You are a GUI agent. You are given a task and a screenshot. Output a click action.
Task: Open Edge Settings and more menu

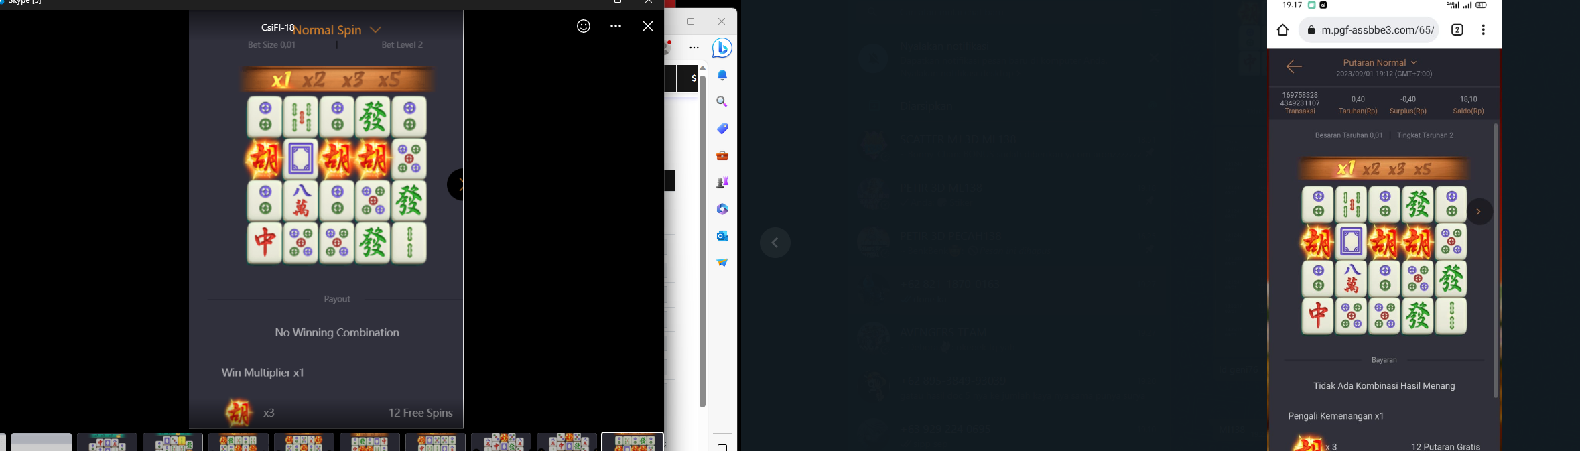694,48
